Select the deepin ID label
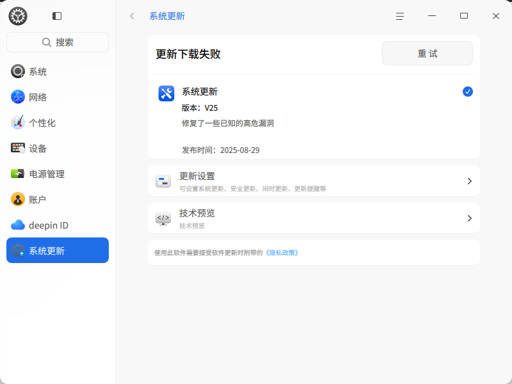Viewport: 512px width, 384px height. tap(49, 225)
